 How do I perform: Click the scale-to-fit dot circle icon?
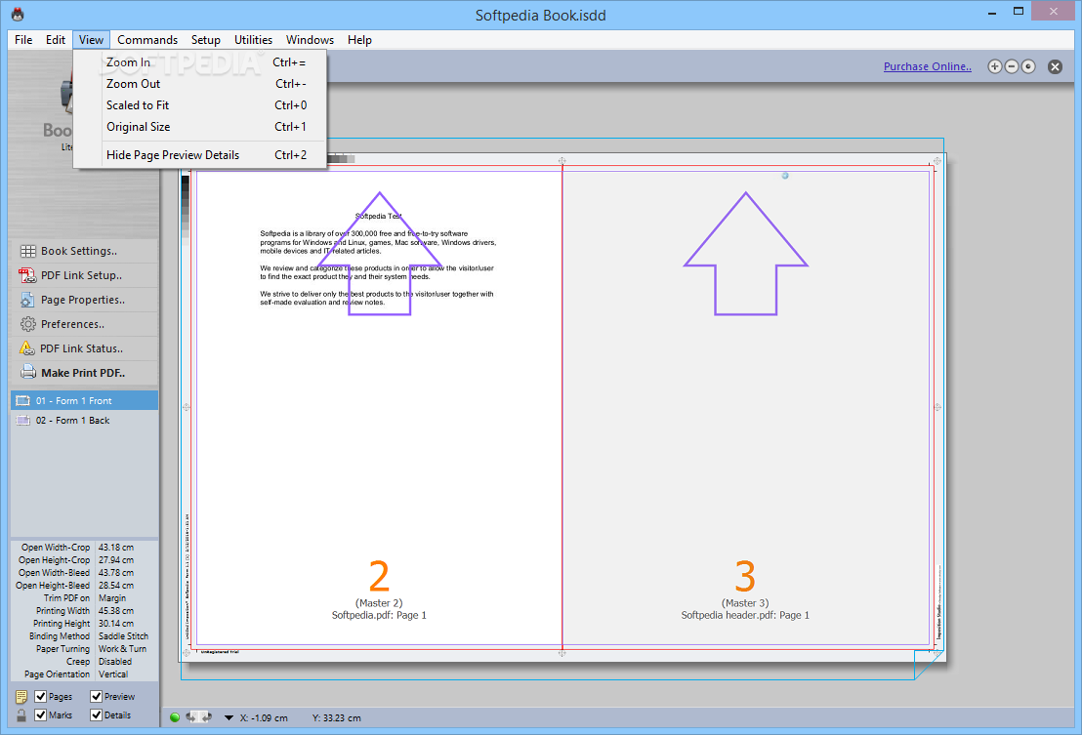tap(1029, 67)
